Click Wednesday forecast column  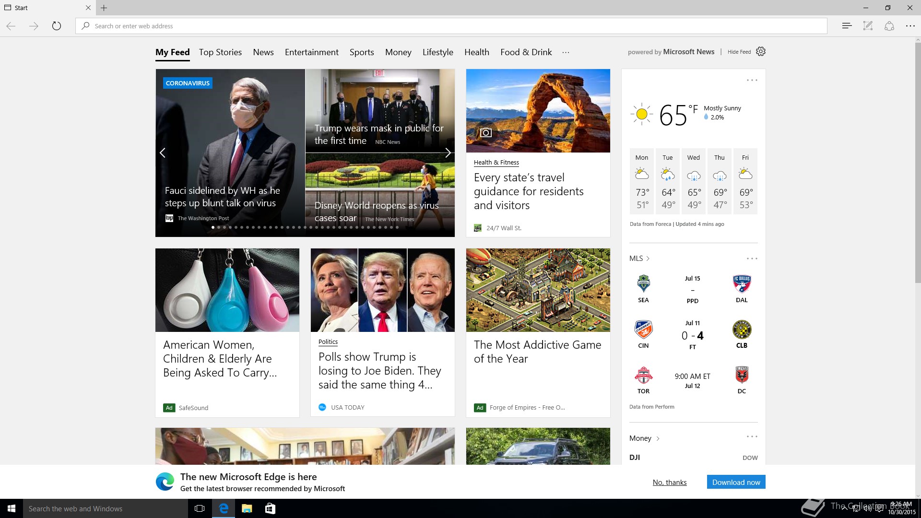tap(694, 181)
